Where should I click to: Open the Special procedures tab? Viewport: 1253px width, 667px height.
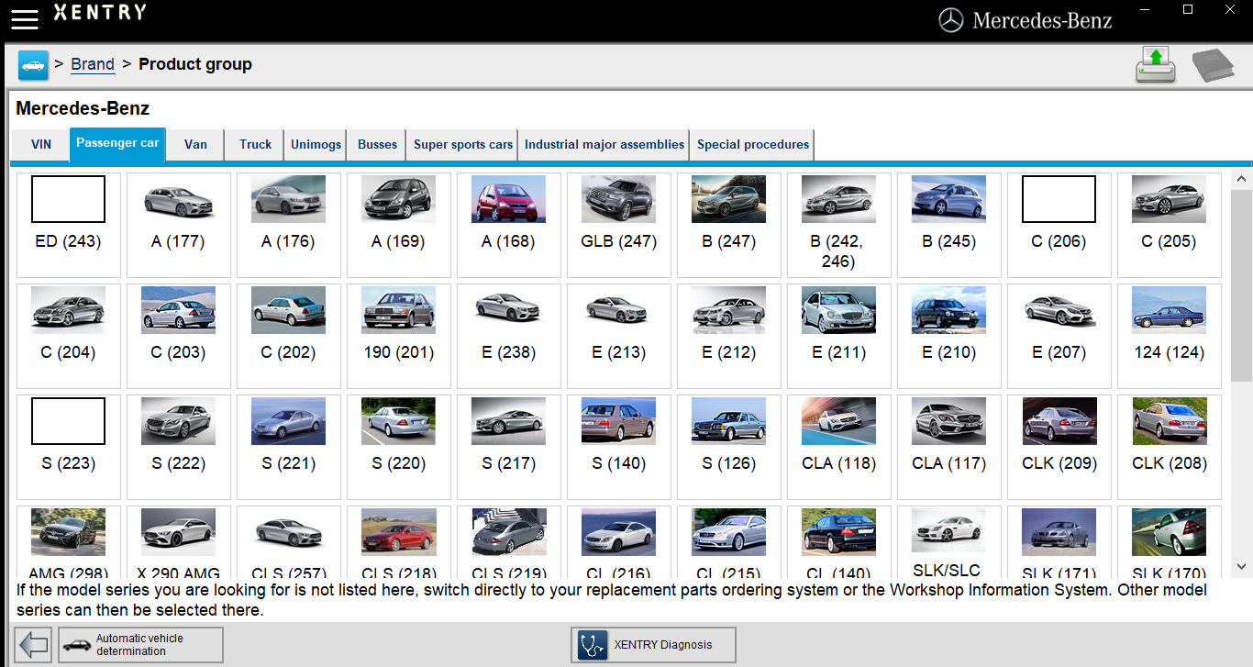753,145
